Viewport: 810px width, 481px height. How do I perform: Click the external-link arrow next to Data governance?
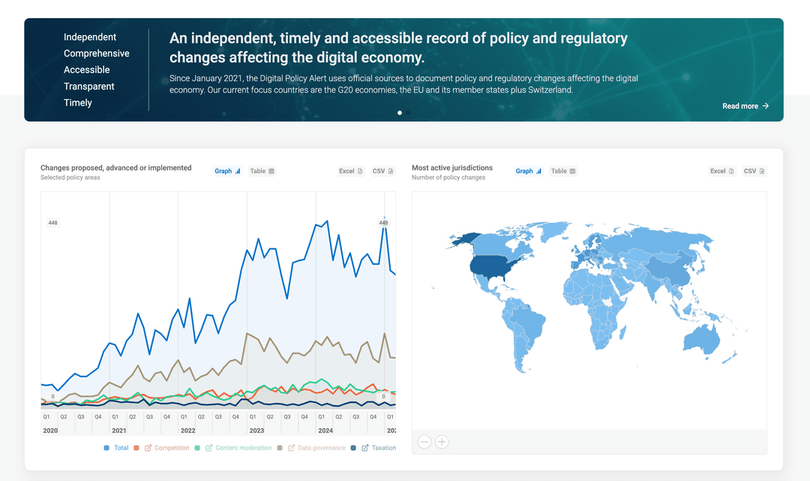[291, 447]
